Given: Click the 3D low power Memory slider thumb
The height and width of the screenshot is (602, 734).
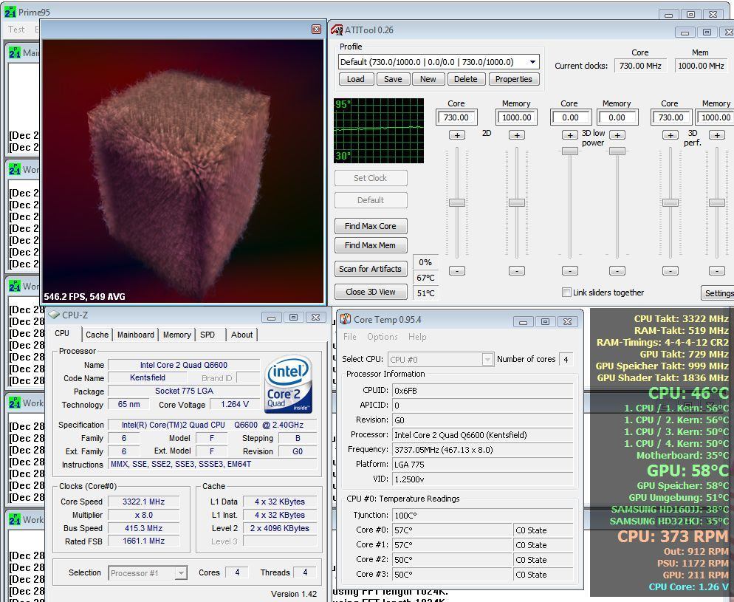Looking at the screenshot, I should (617, 151).
